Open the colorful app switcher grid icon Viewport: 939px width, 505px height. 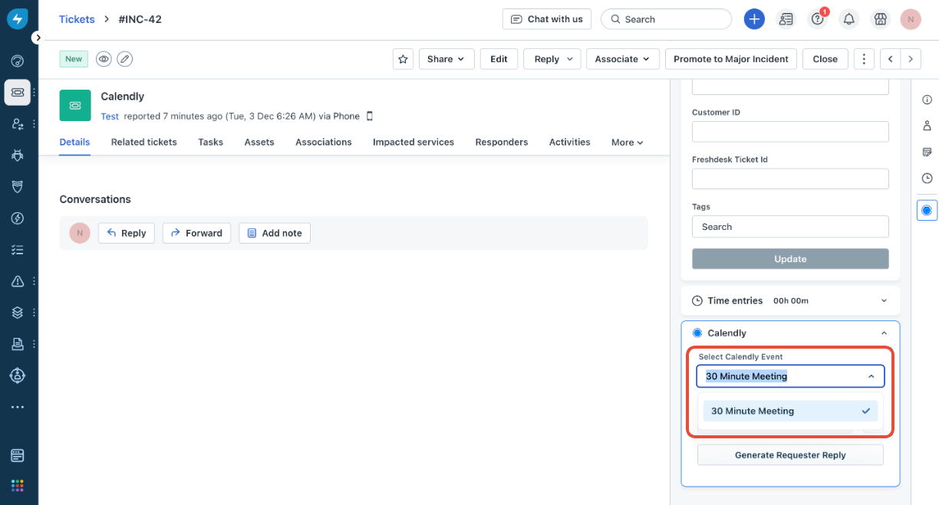tap(18, 485)
